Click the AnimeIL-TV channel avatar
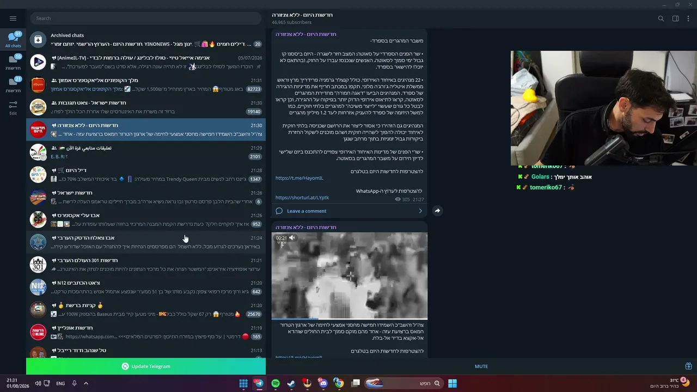697x392 pixels. point(38,62)
